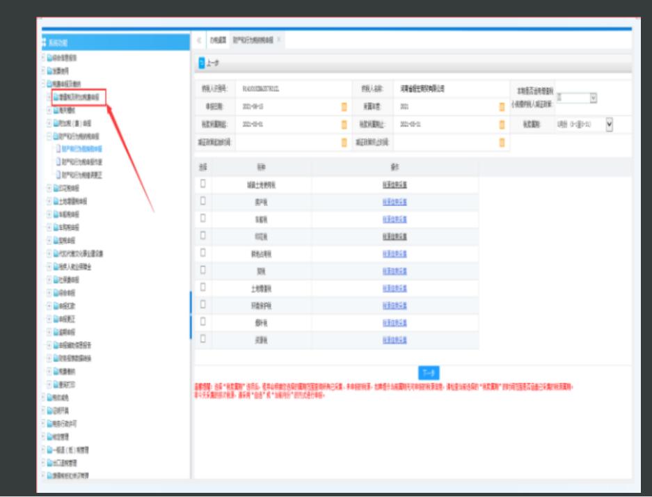Screen dimensions: 652x497
Task: Click the folder icon of highlighted 增值税 item
Action: [56, 98]
